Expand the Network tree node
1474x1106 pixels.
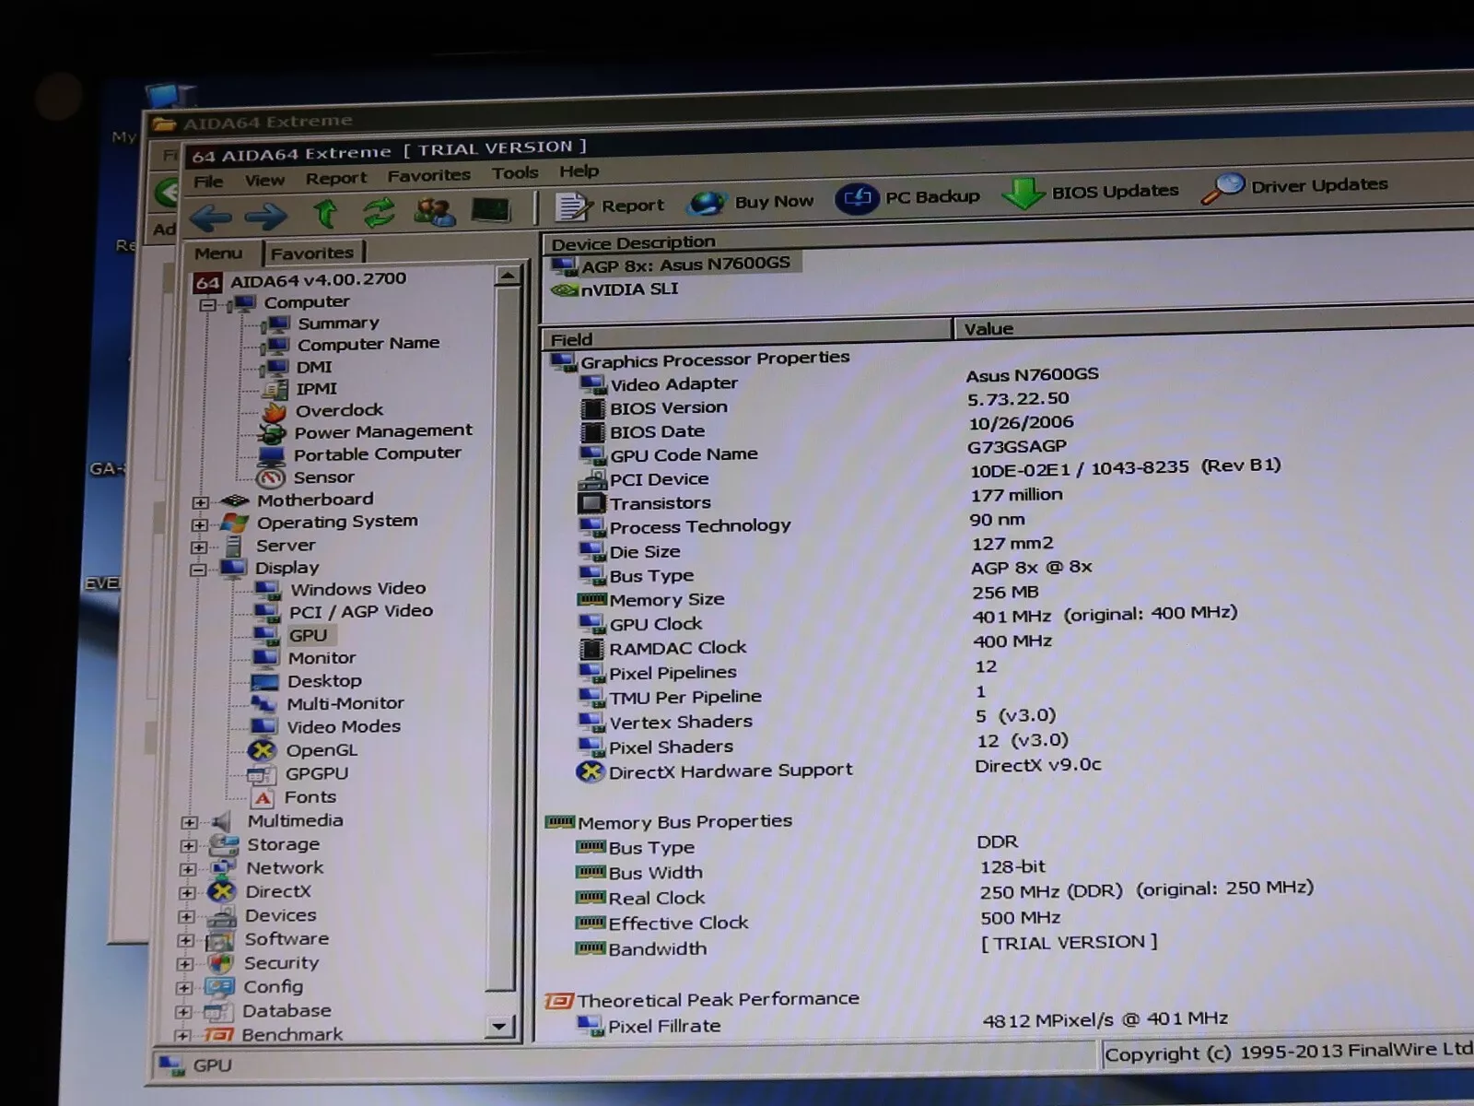[x=188, y=869]
